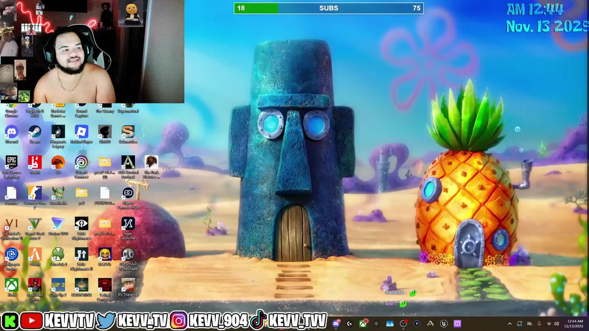Select the ELDEN RING shortcut
589x331 pixels.
click(81, 287)
